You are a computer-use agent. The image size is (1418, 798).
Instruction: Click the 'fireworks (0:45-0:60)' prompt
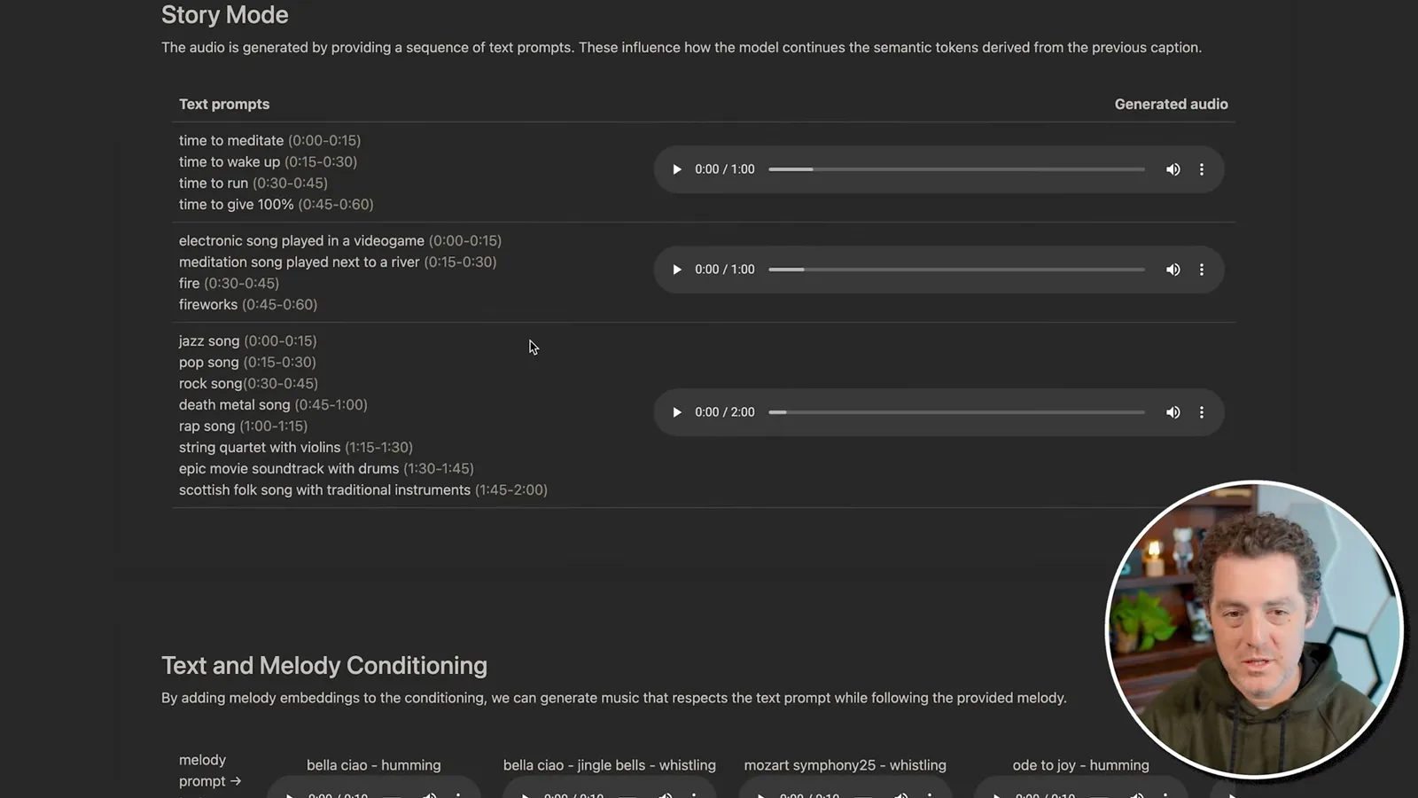click(248, 304)
